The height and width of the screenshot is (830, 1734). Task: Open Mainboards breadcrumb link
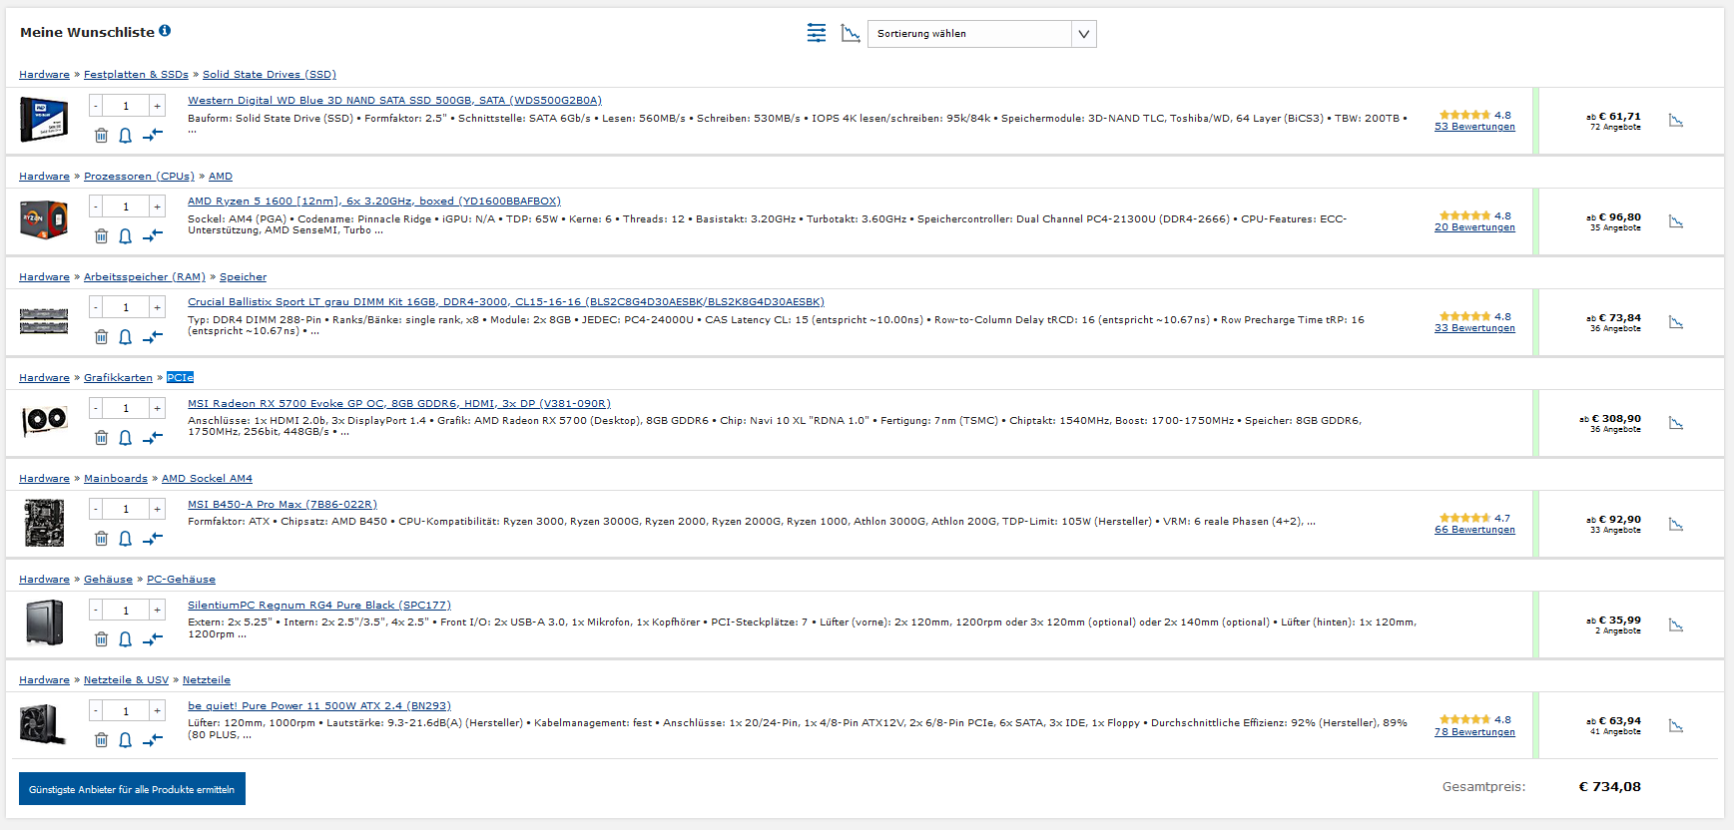[x=116, y=478]
